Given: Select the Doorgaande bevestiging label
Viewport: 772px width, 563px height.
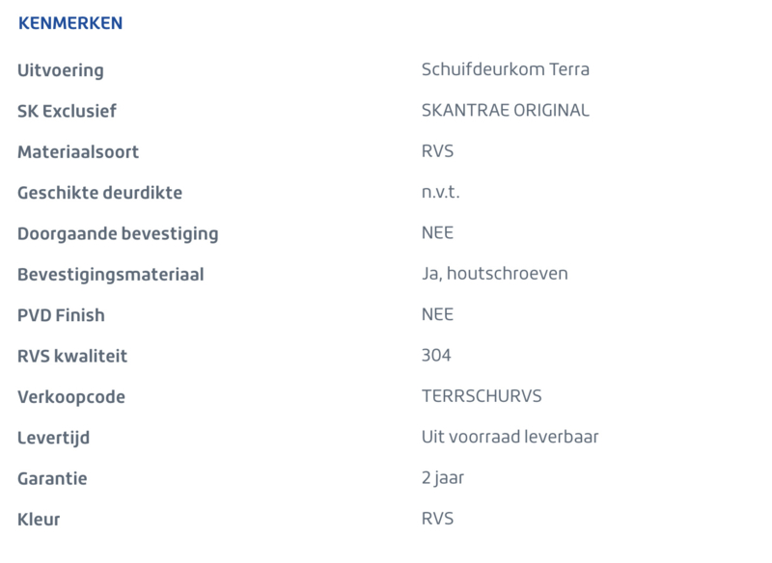Looking at the screenshot, I should 118,234.
